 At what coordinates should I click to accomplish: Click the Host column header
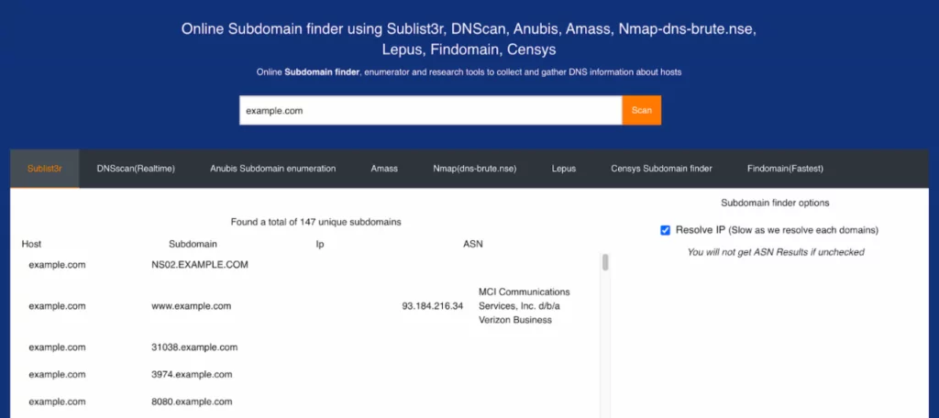[31, 245]
